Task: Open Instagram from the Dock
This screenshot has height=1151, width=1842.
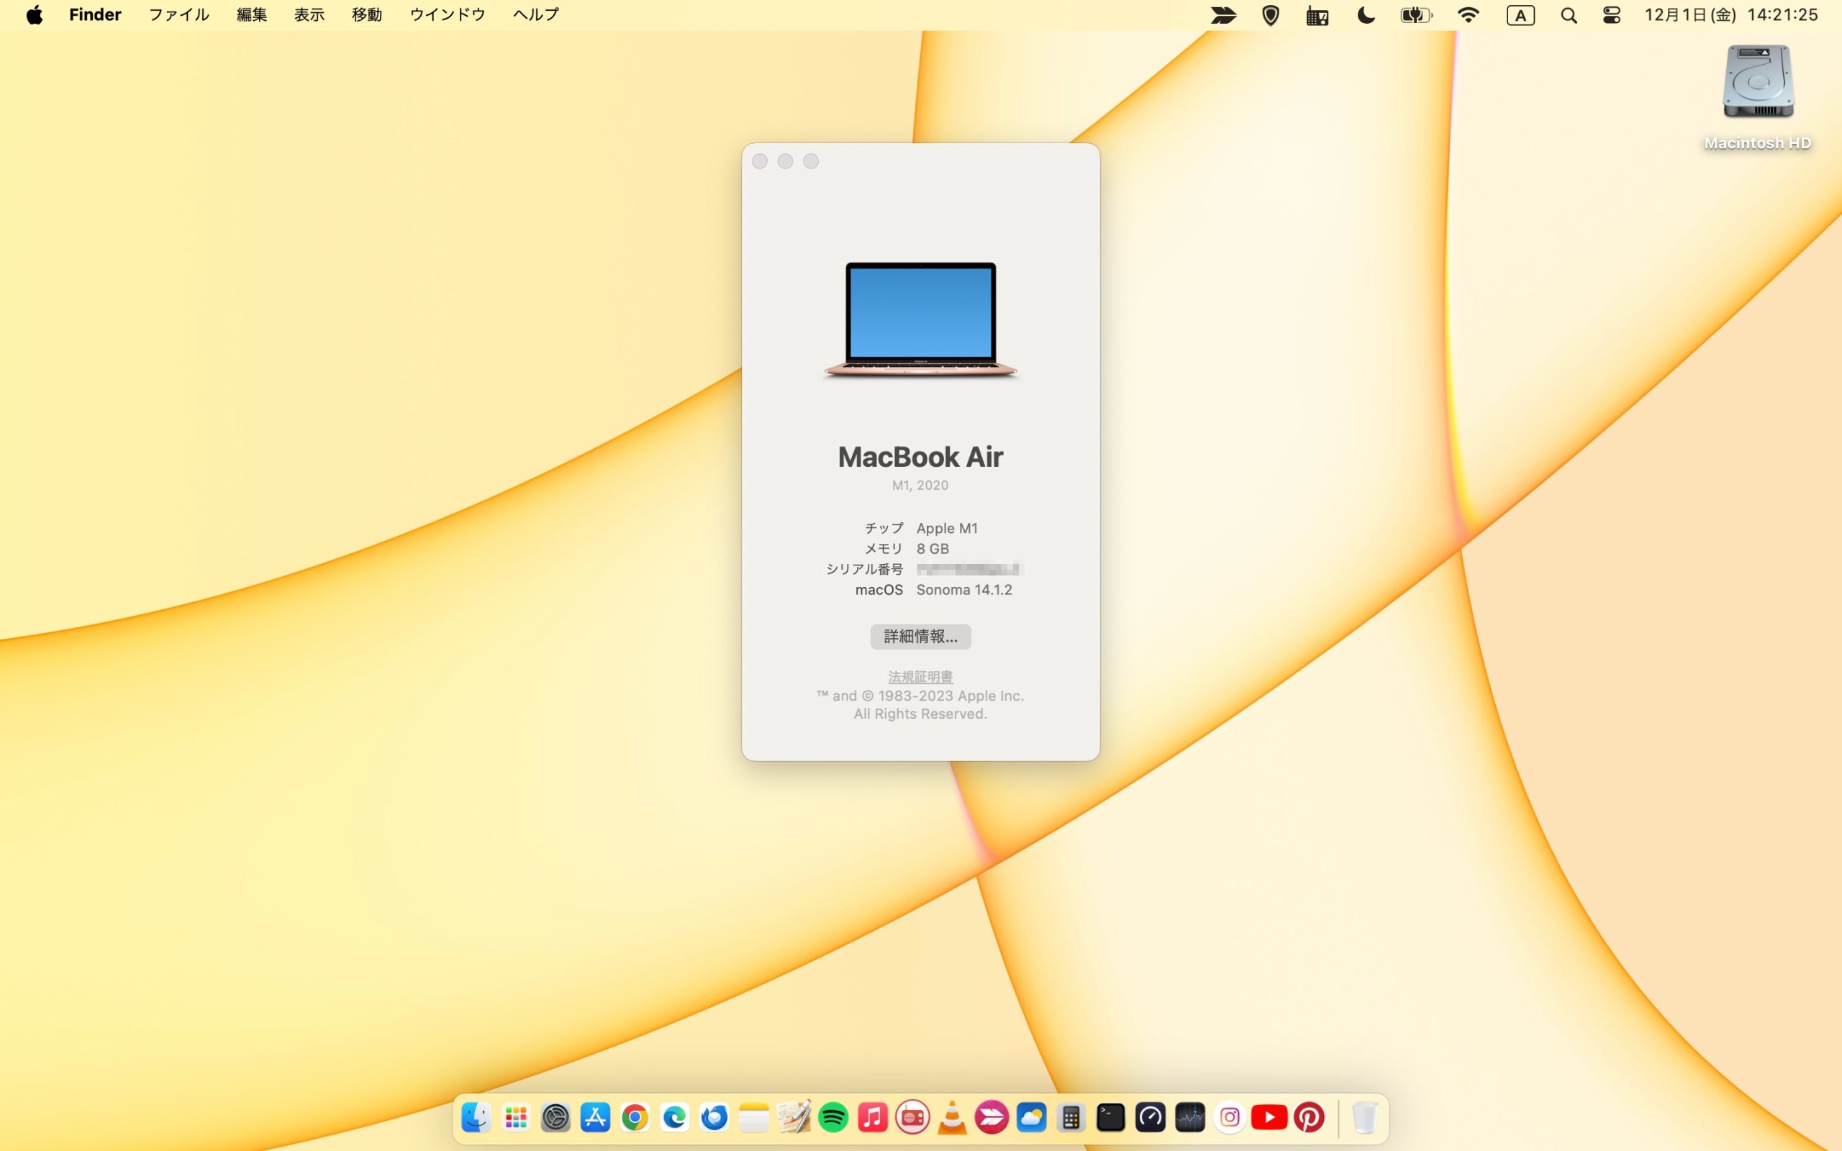Action: click(1229, 1117)
